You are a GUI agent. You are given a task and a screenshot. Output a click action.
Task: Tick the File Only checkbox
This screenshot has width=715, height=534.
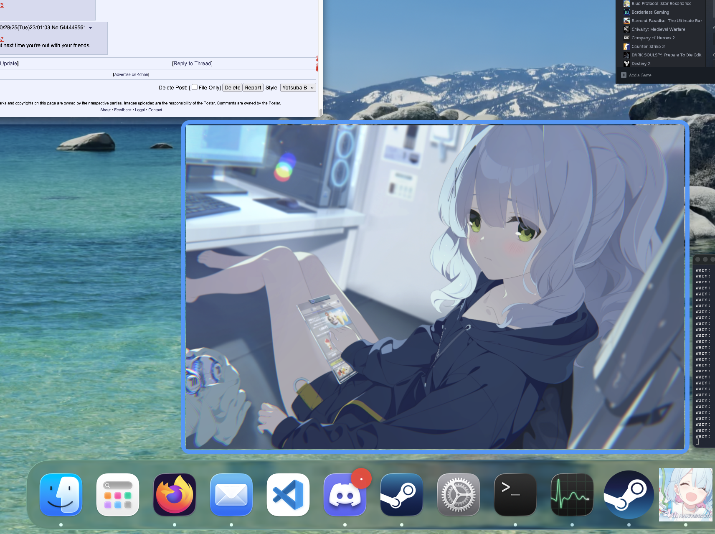195,87
